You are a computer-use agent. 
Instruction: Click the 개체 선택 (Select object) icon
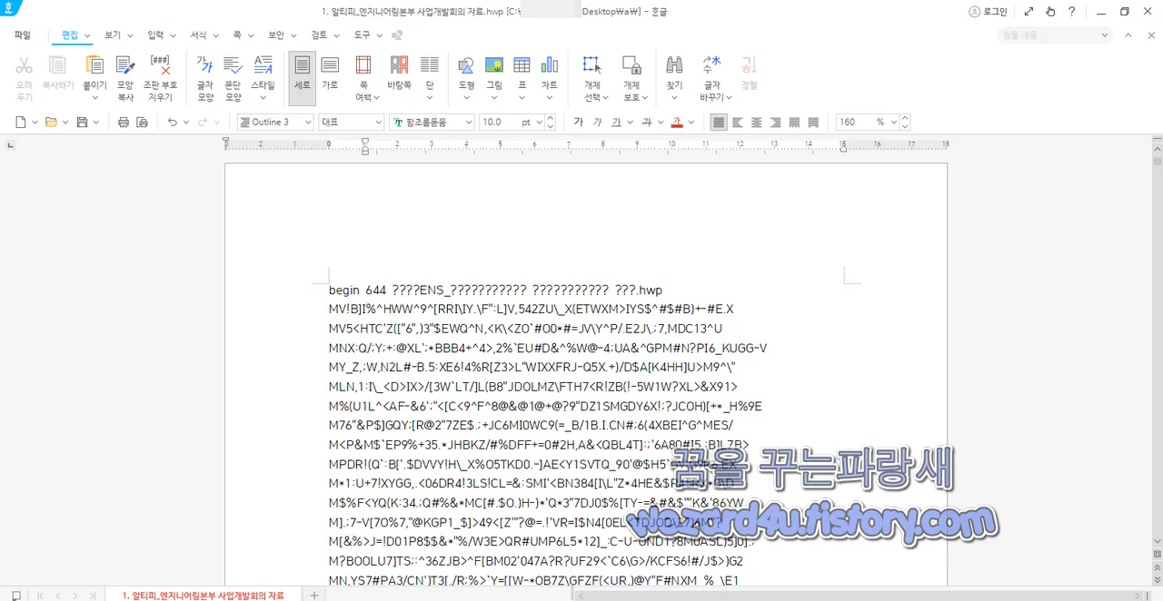(x=592, y=65)
